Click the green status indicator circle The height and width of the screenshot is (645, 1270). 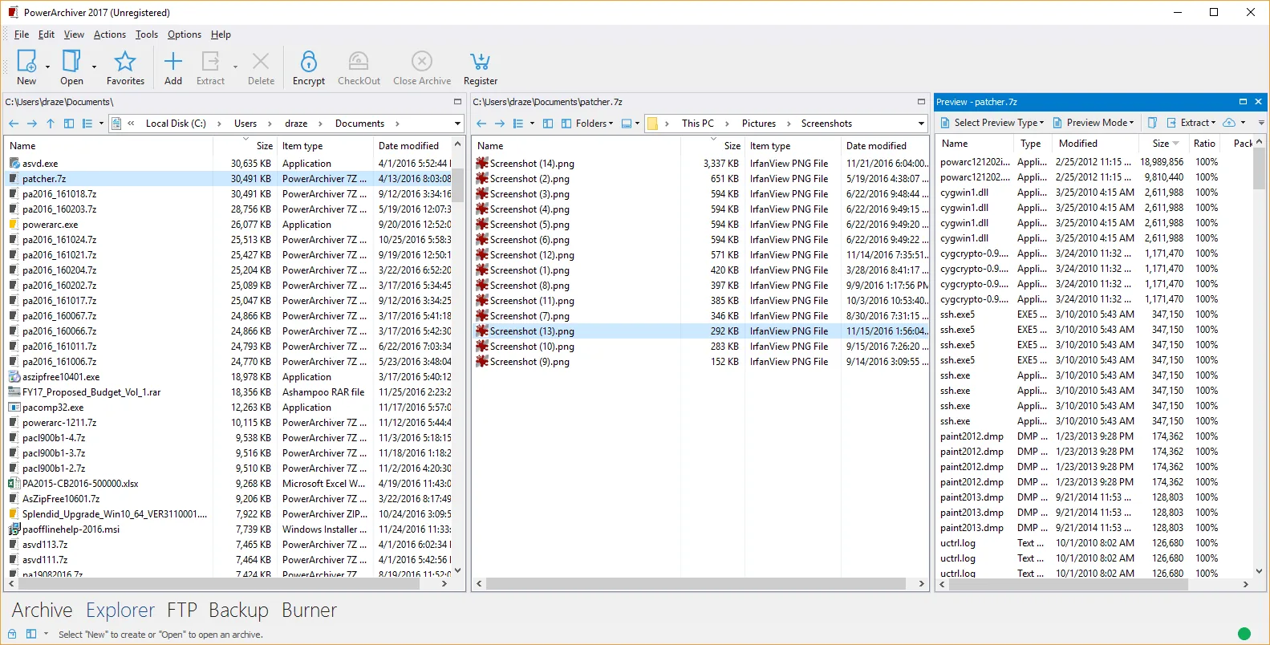pos(1244,634)
